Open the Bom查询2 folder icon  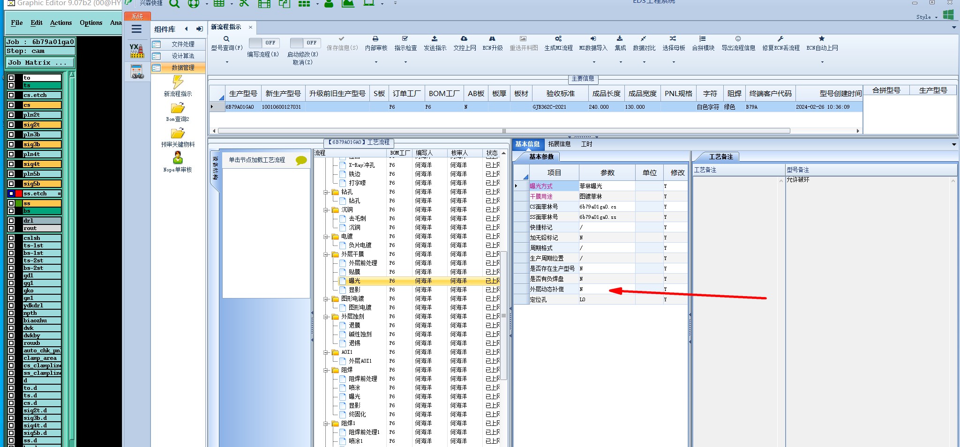[178, 108]
